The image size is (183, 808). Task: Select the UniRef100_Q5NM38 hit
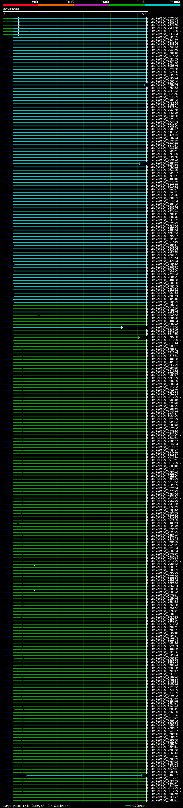[164, 734]
